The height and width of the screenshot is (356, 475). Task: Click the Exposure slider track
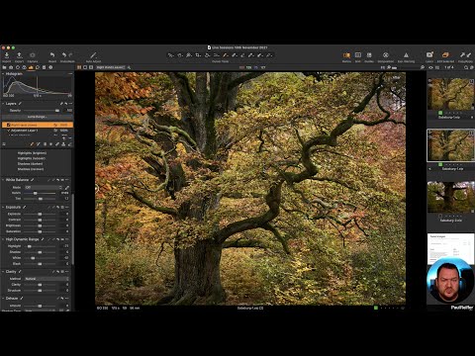pyautogui.click(x=40, y=214)
